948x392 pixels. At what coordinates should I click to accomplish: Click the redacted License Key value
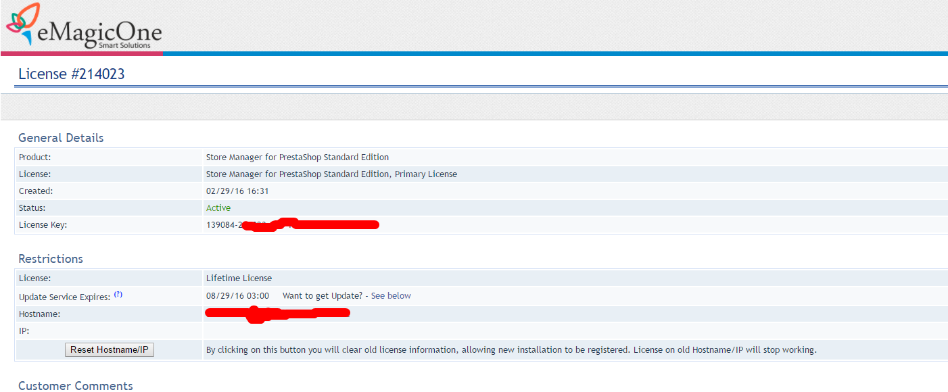coord(292,225)
